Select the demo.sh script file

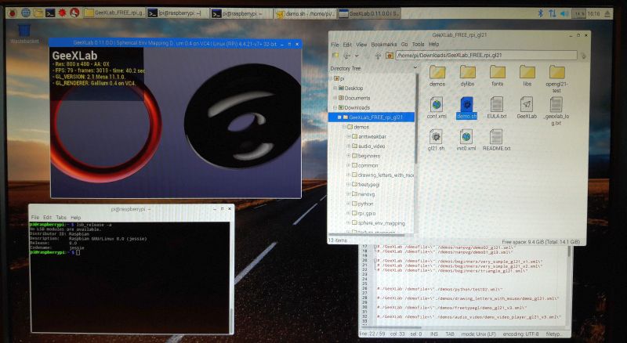point(466,108)
